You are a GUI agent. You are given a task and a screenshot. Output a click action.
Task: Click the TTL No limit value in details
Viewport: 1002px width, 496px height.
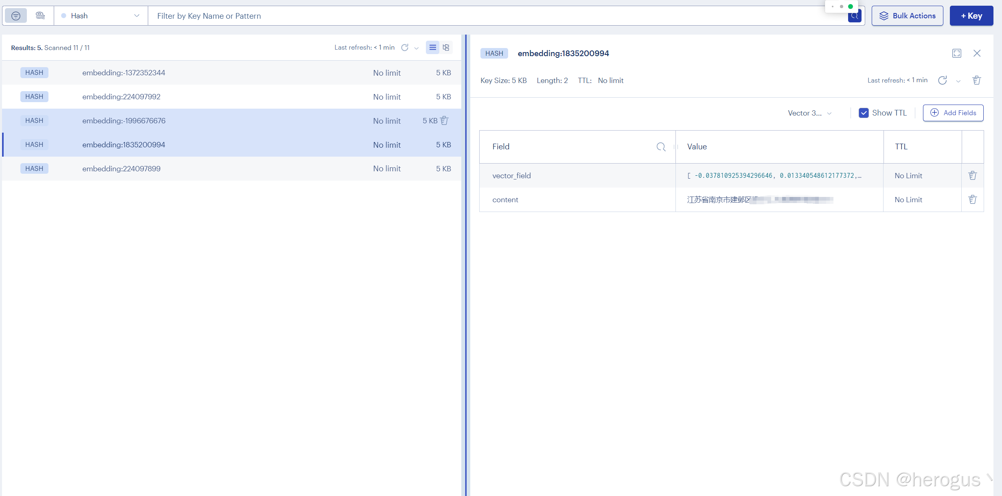click(x=610, y=81)
